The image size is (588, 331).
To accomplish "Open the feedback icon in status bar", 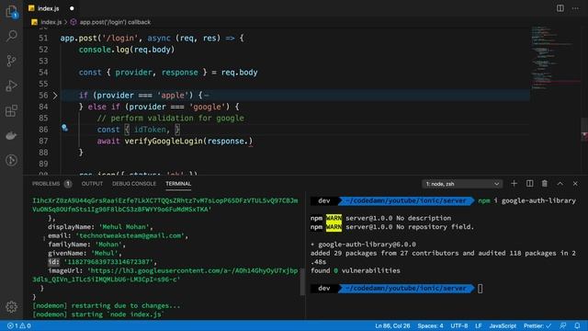I will 563,325.
